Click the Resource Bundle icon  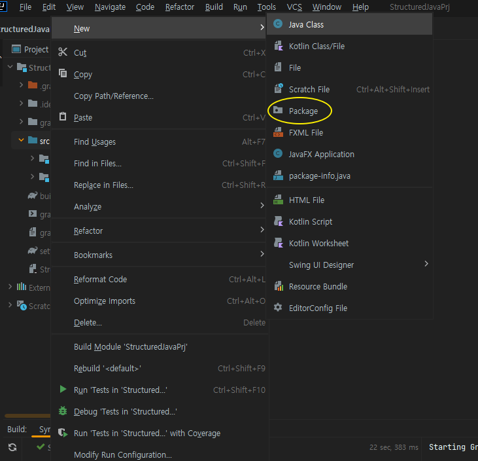click(279, 286)
